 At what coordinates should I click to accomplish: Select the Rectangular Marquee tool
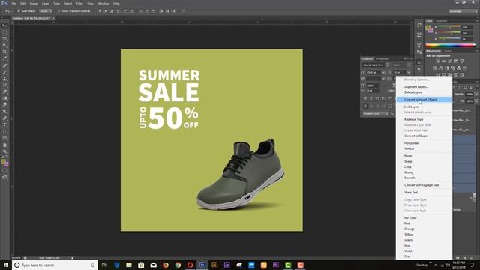point(4,32)
